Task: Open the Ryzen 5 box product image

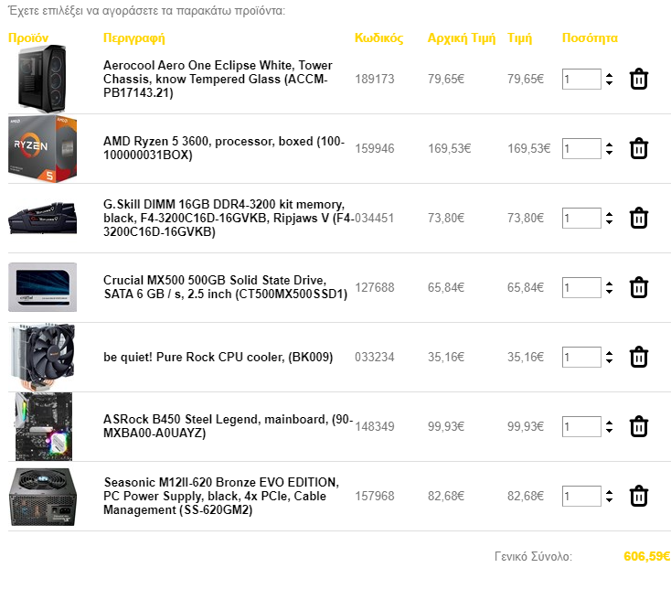Action: pyautogui.click(x=42, y=148)
